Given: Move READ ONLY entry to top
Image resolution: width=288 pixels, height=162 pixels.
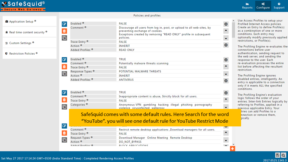Looking at the screenshot, I should coord(226,24).
